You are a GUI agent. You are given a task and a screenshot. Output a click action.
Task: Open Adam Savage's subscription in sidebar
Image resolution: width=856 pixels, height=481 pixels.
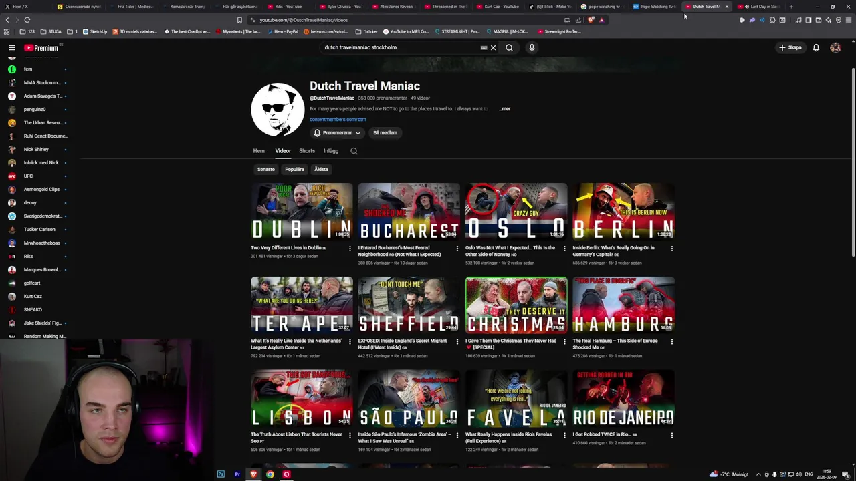point(37,96)
